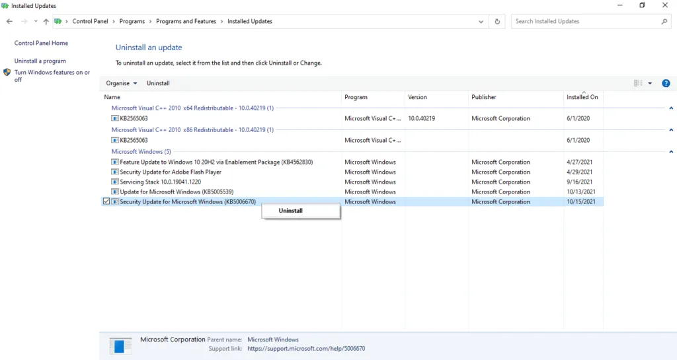
Task: Click the 10/13/2021 installed date
Action: coord(581,192)
